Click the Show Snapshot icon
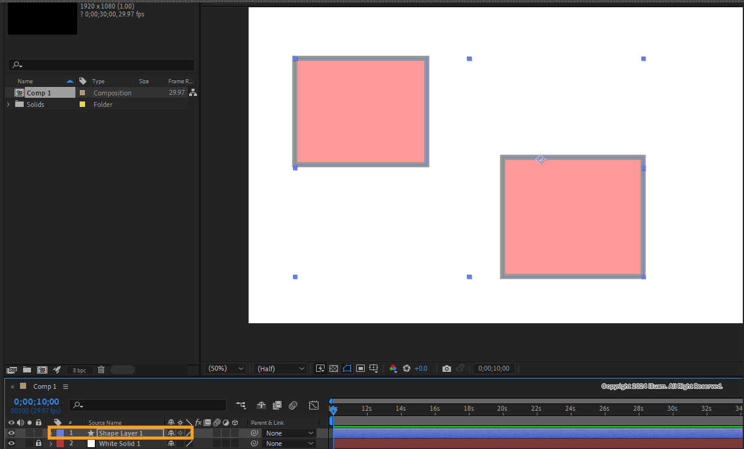744x449 pixels. [x=461, y=368]
